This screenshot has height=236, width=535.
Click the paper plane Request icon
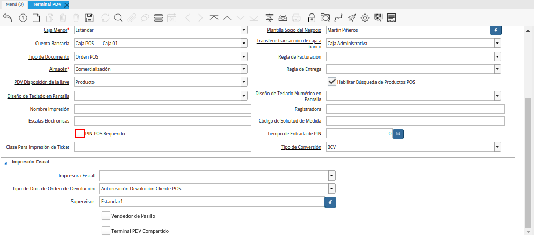(x=352, y=18)
